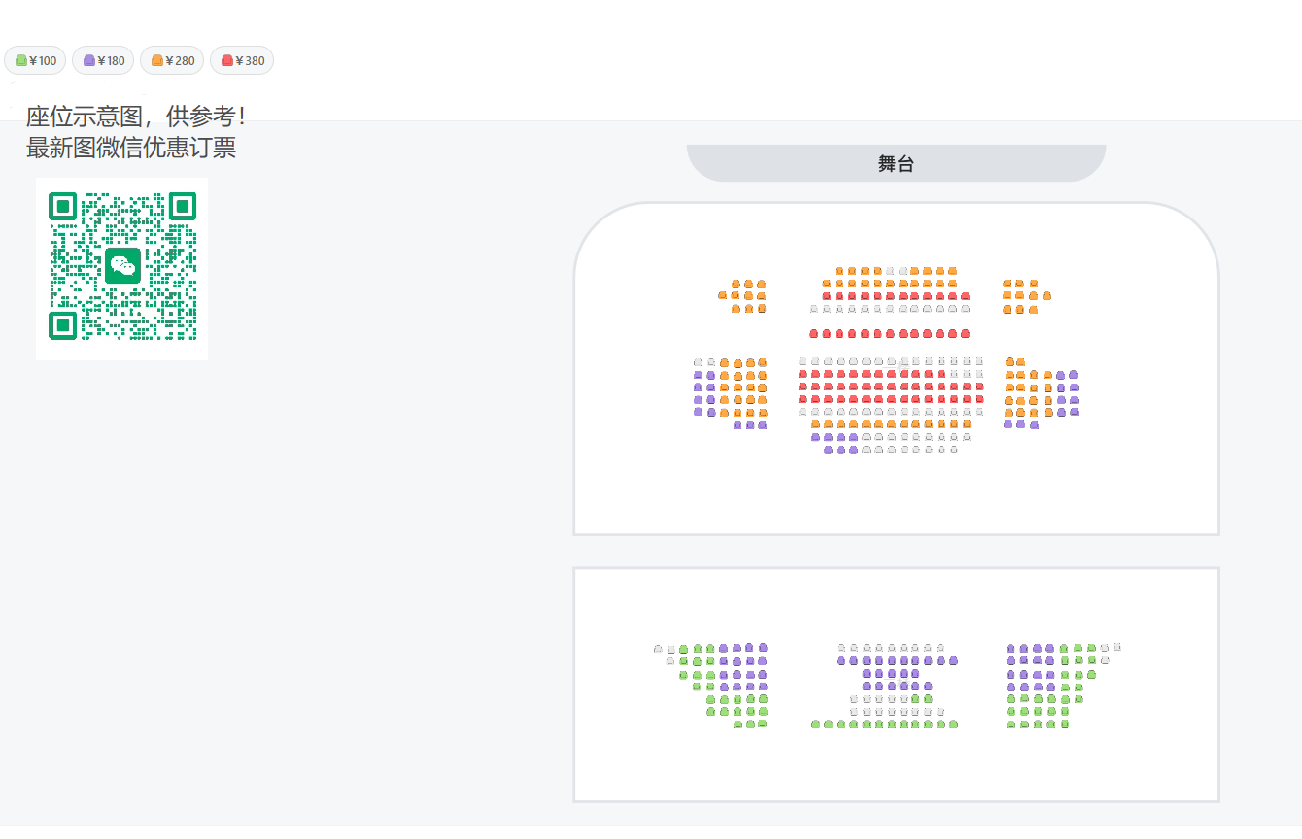Click far-right grey seat in balcony right block
Viewport: 1302px width, 839px height.
point(1117,647)
